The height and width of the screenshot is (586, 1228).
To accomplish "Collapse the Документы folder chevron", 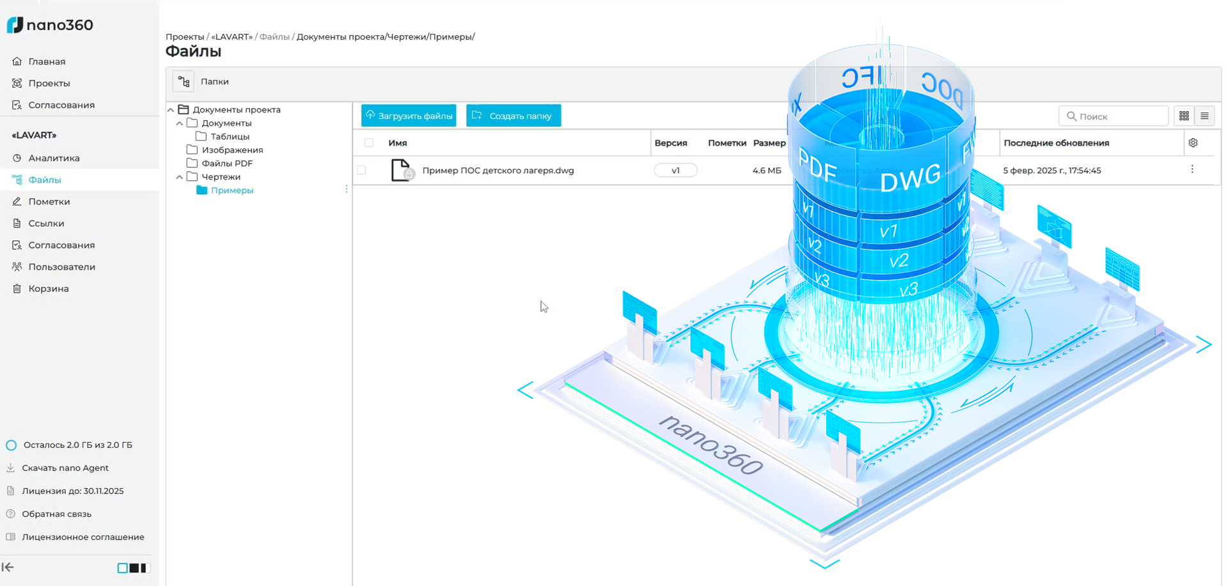I will pyautogui.click(x=180, y=123).
